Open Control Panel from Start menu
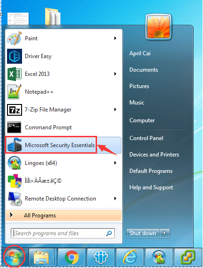 [x=146, y=138]
